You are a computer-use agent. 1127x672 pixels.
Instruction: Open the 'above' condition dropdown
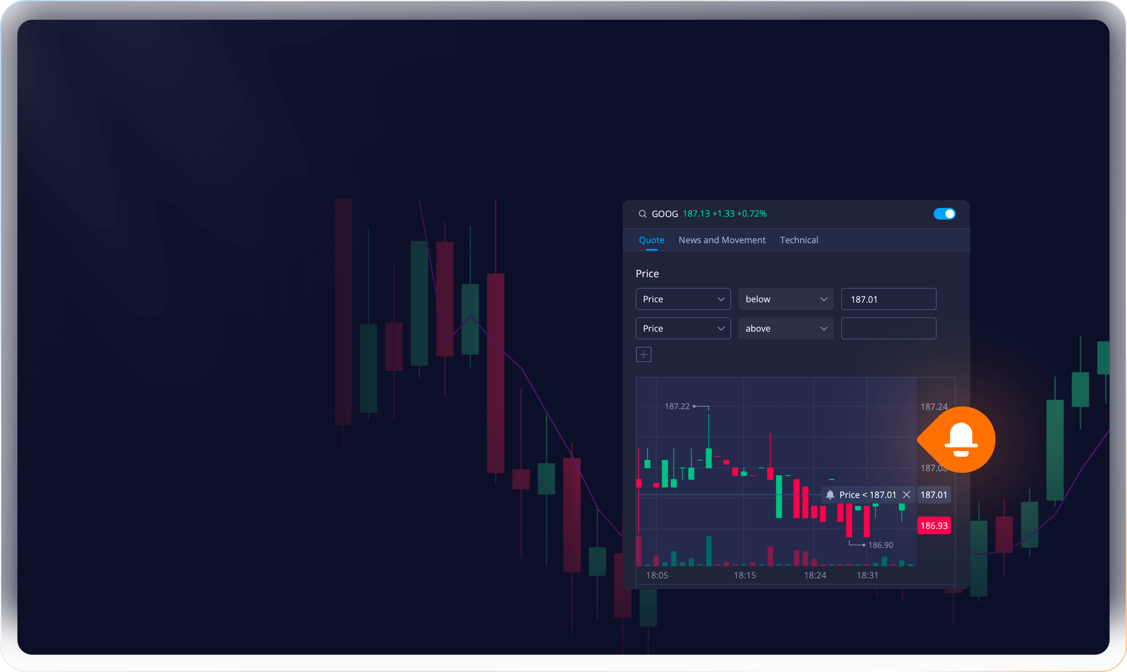[786, 328]
